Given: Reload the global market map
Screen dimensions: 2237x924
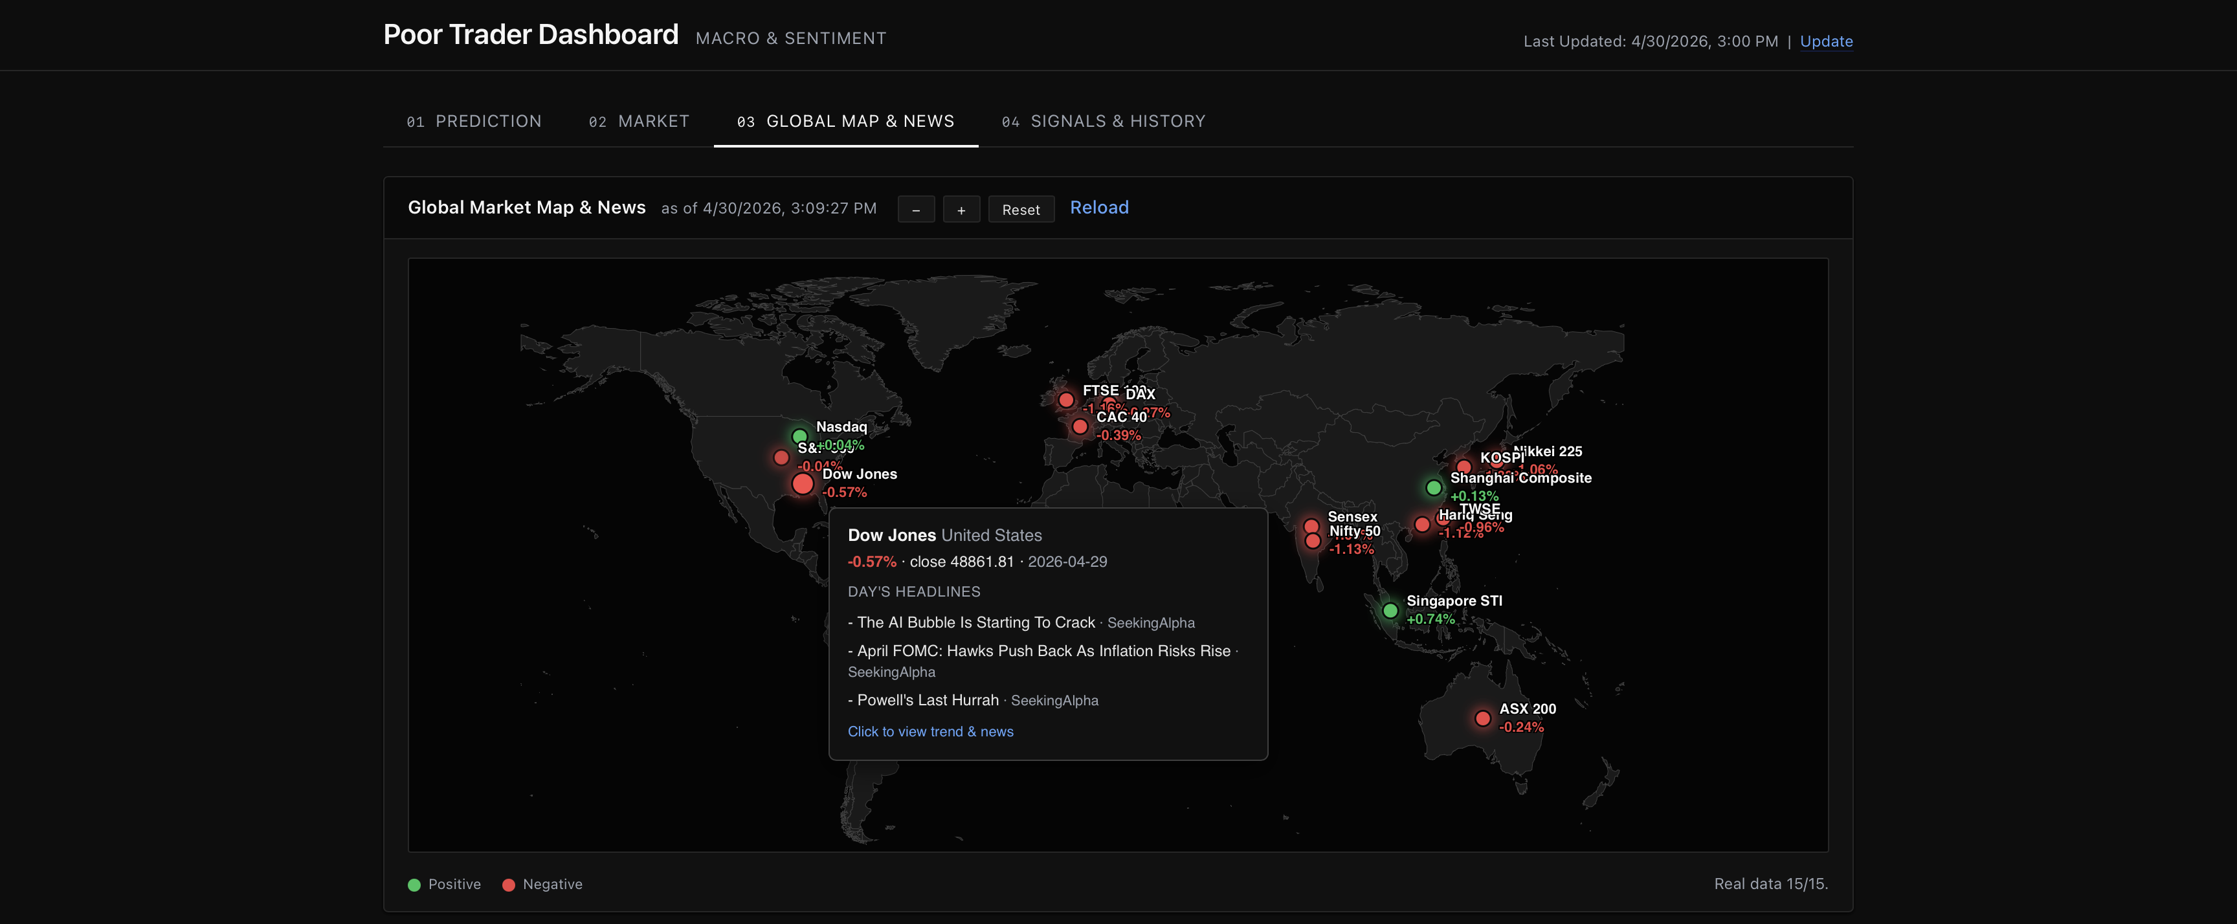Looking at the screenshot, I should pyautogui.click(x=1099, y=208).
